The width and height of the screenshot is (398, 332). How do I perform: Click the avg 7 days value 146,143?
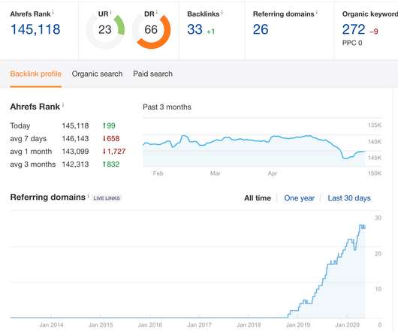(x=75, y=139)
